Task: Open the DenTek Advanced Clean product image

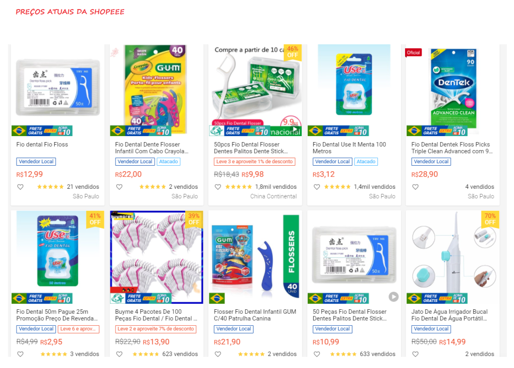Action: click(x=453, y=88)
